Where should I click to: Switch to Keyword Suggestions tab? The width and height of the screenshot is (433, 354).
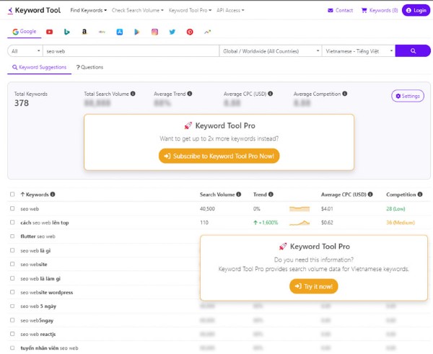[40, 67]
